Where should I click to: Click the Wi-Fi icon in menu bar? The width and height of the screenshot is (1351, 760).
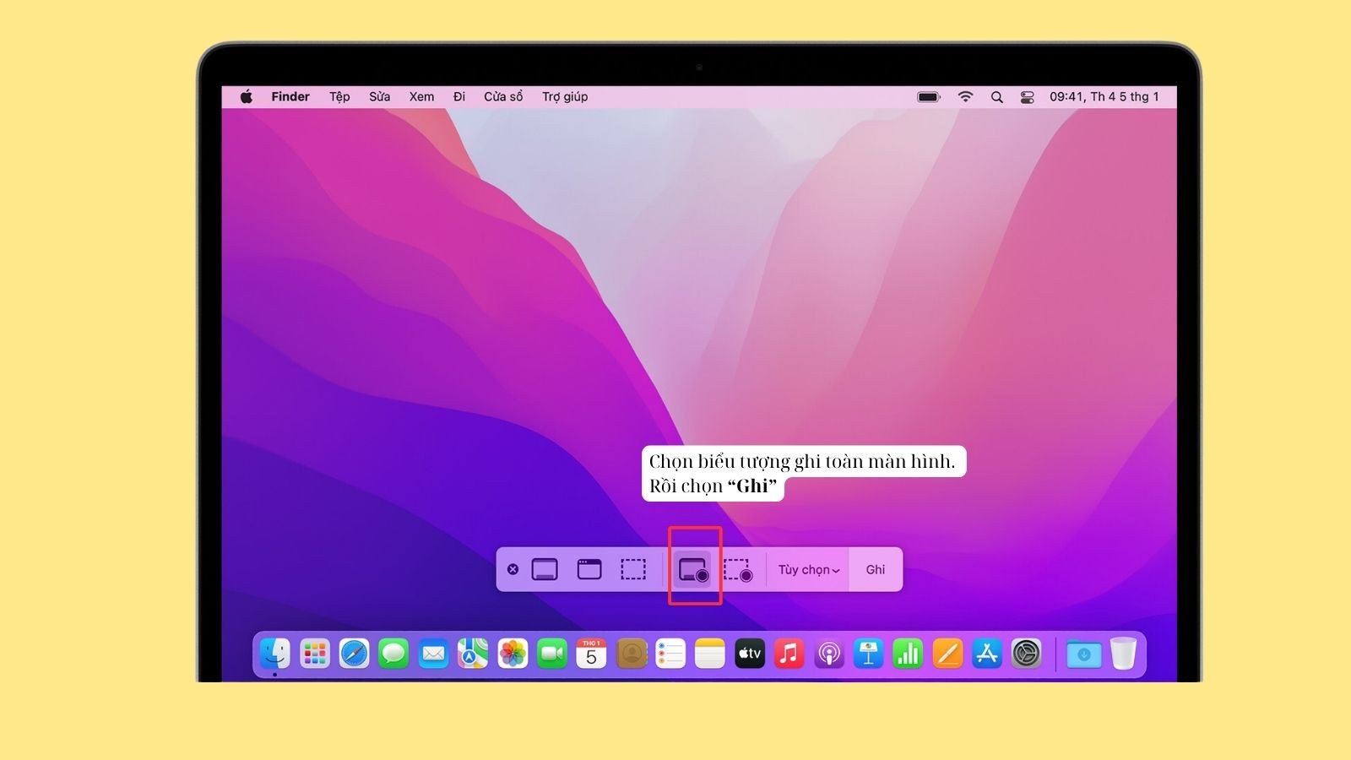click(x=964, y=97)
